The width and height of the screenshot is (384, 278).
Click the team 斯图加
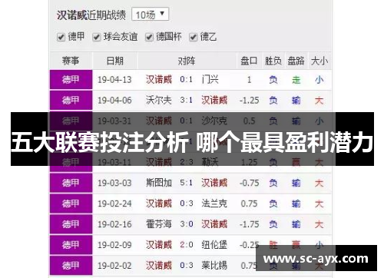point(159,183)
